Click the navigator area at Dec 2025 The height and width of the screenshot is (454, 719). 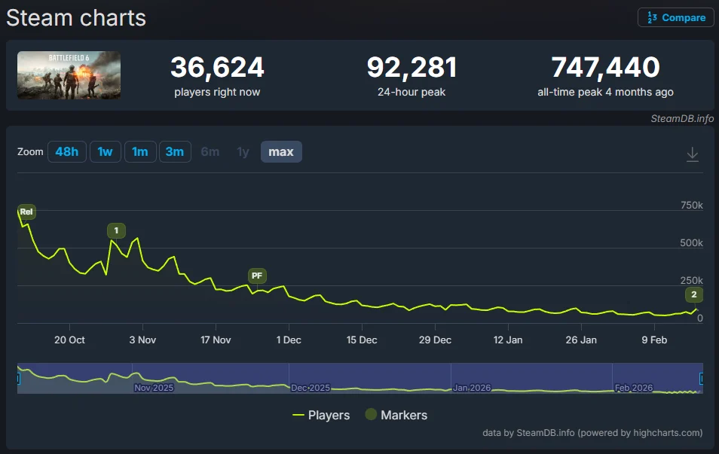click(310, 387)
